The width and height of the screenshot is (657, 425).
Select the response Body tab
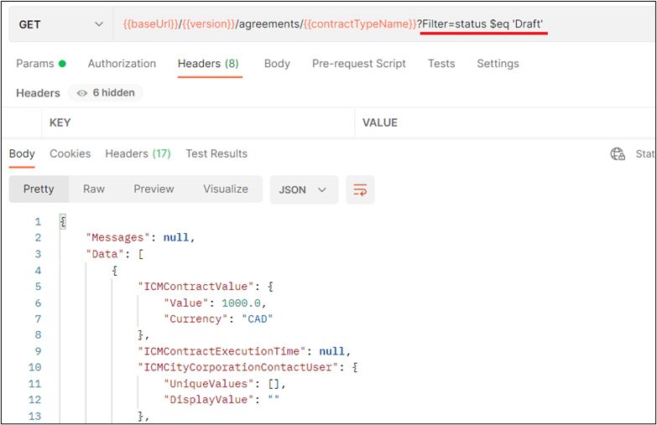[x=22, y=153]
